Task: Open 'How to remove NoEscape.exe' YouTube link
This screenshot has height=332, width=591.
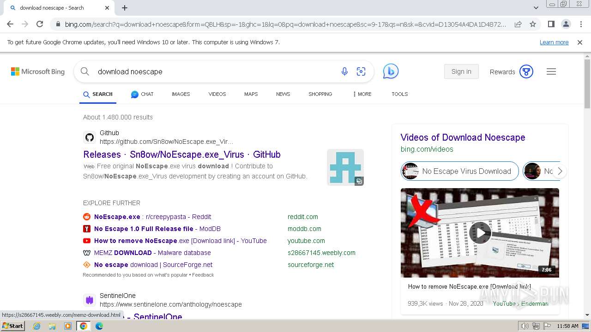Action: coord(181,241)
